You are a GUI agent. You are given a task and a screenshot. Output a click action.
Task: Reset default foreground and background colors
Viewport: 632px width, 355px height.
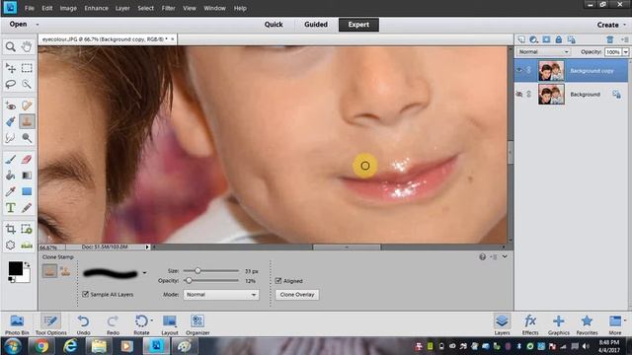pos(11,279)
